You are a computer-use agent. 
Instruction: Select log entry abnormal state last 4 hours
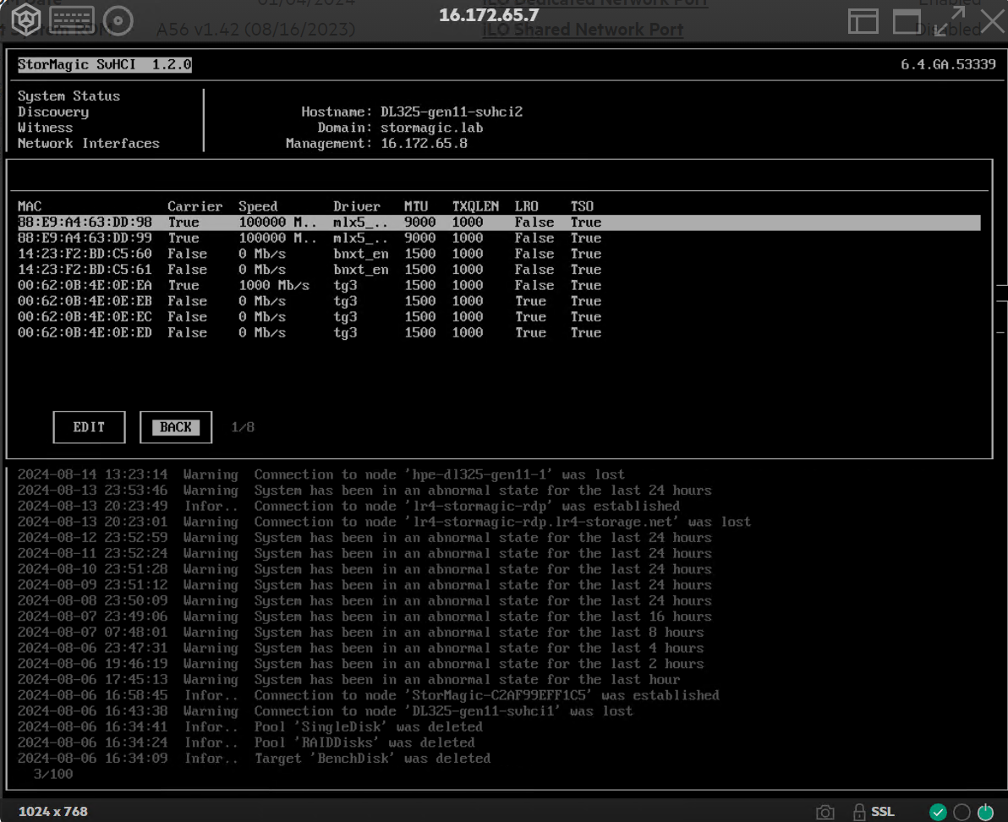click(x=360, y=649)
